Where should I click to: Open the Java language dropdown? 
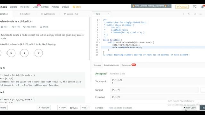click(x=102, y=14)
